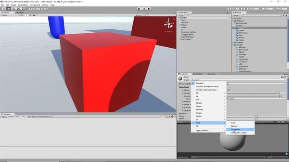Open the Collab dropdown

coord(233,9)
